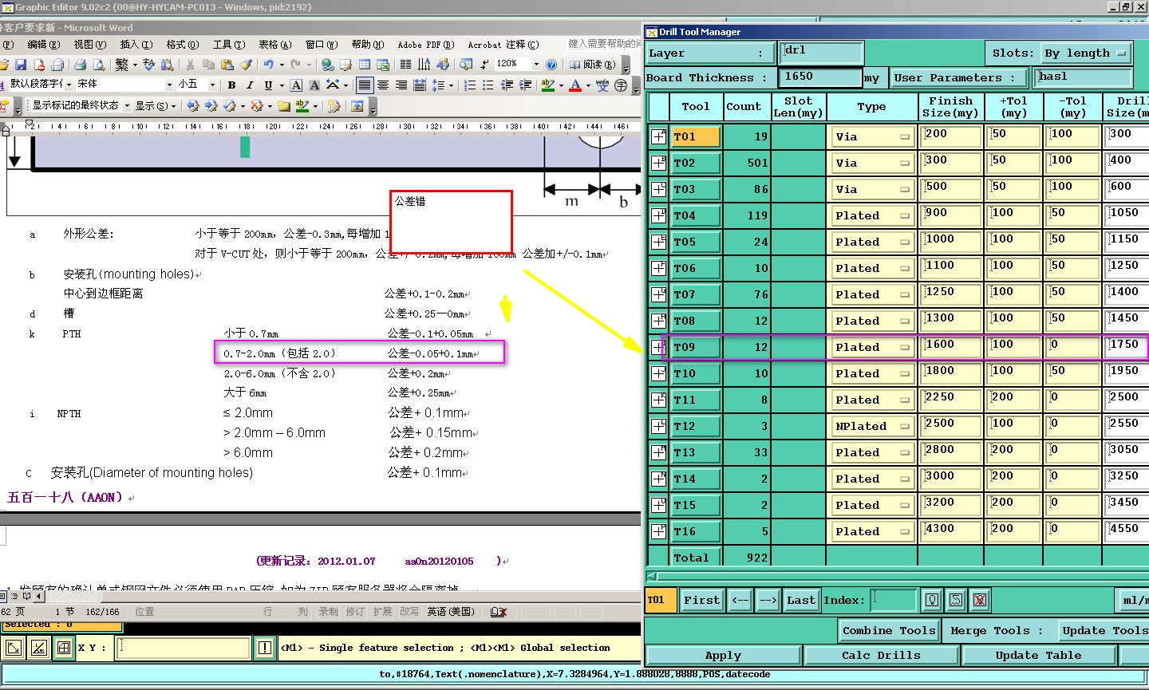1149x690 pixels.
Task: Click the Numbered list icon
Action: 470,85
